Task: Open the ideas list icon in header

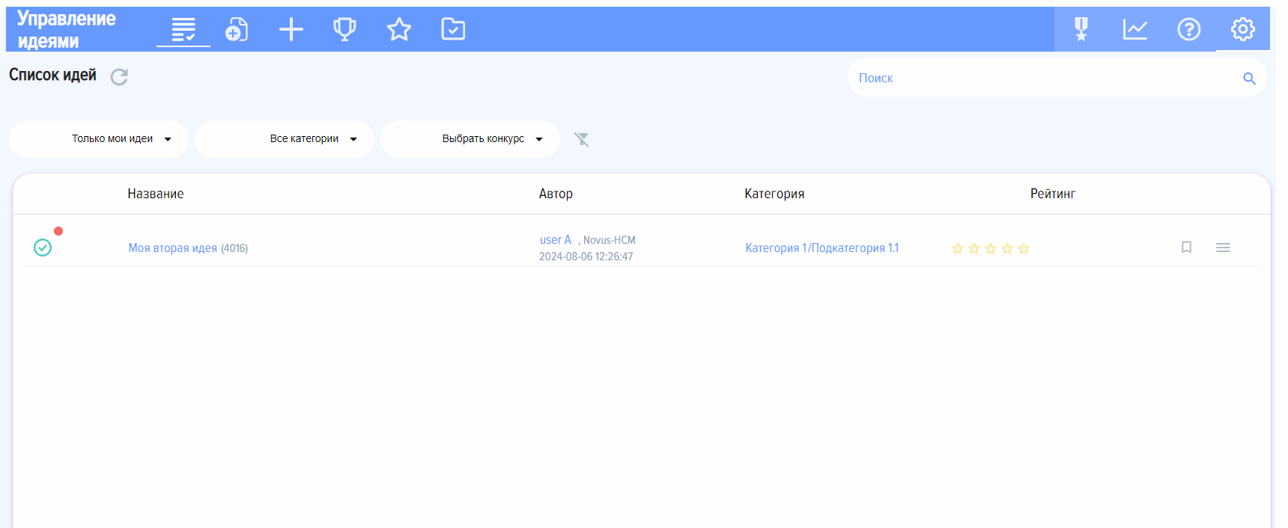Action: [183, 29]
